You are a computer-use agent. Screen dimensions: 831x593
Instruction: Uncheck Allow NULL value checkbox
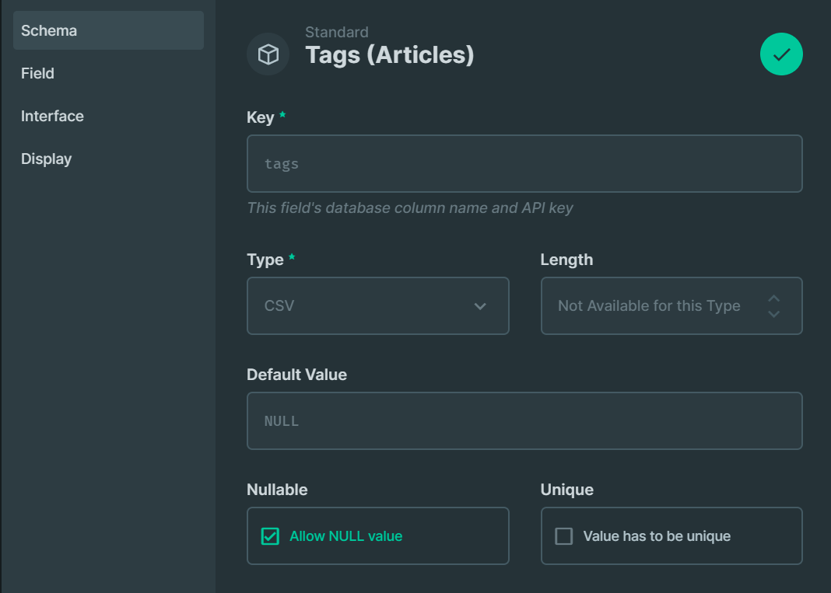270,535
